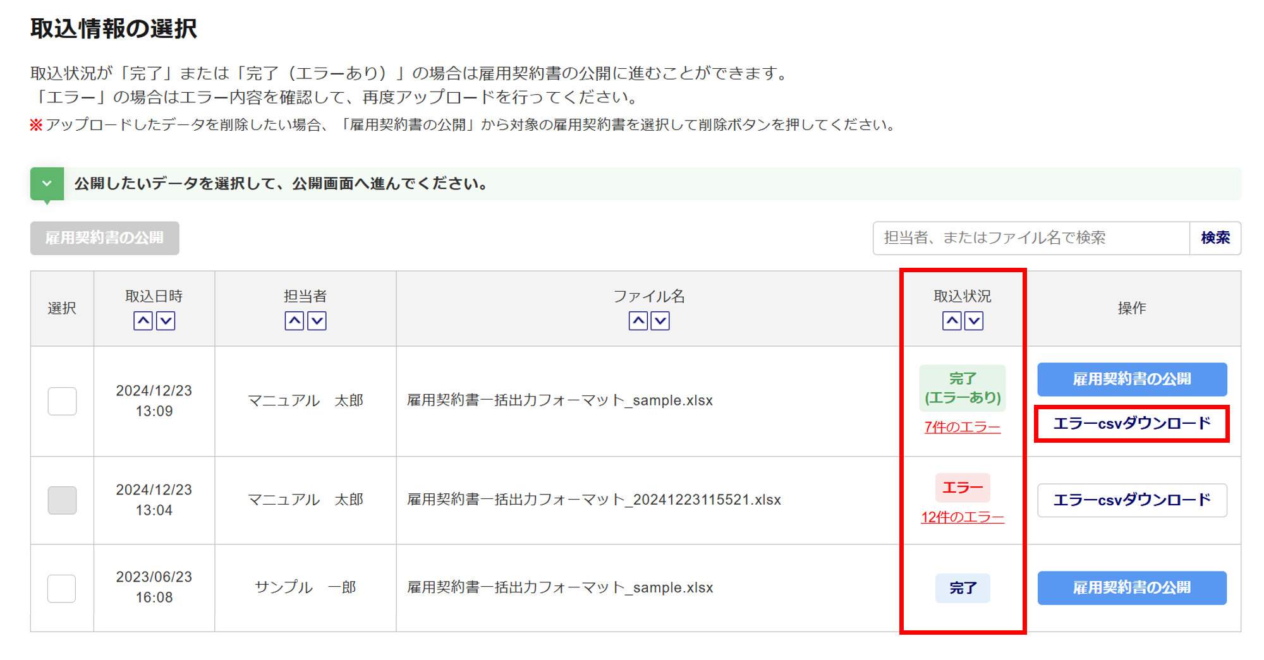Image resolution: width=1264 pixels, height=660 pixels.
Task: Select the 2023/06/23 16:08 row checkbox
Action: tap(62, 588)
